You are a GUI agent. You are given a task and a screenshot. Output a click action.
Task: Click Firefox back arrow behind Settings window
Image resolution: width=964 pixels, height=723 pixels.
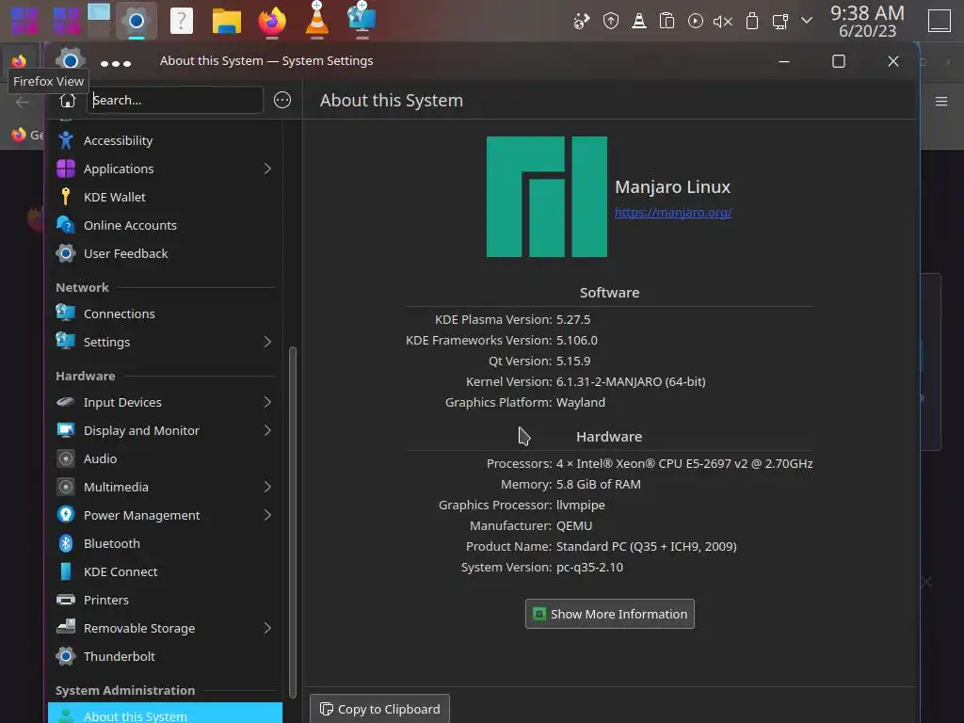[x=23, y=103]
